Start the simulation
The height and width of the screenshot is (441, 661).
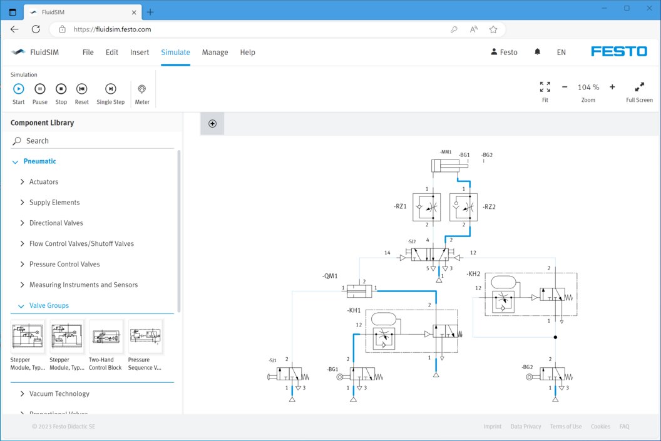click(18, 93)
